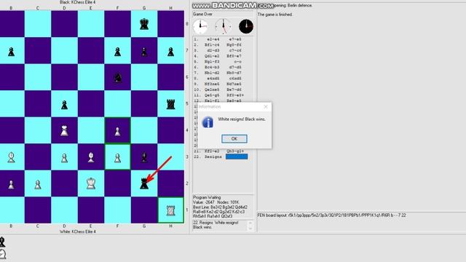Click the up arrow of the comment box scrollbar
Screen dimensions: 466x262
click(250, 223)
